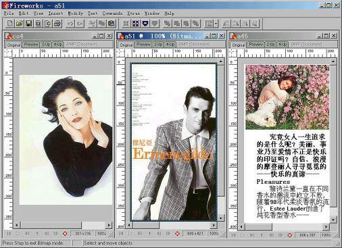Click the Send to Back icon
Image resolution: width=342 pixels, height=248 pixels.
coord(196,23)
